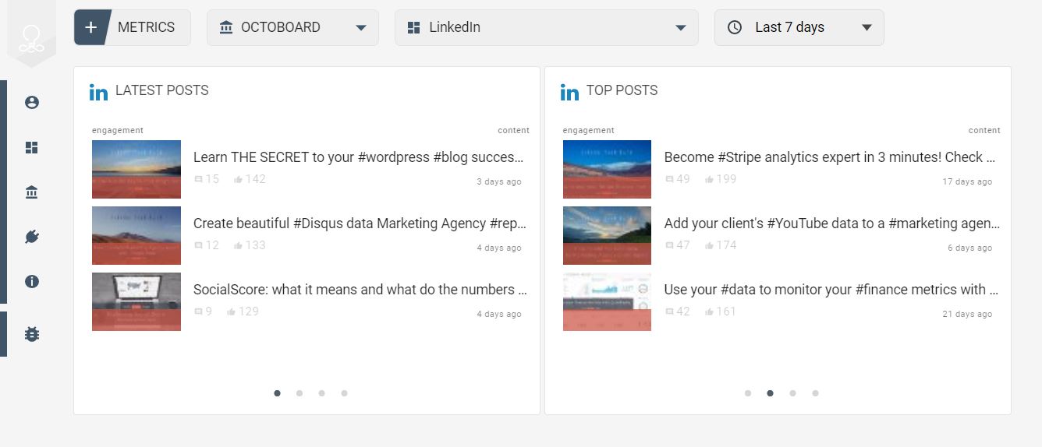The height and width of the screenshot is (447, 1042).
Task: Click comments icon on the Stripe analytics post
Action: tap(669, 179)
